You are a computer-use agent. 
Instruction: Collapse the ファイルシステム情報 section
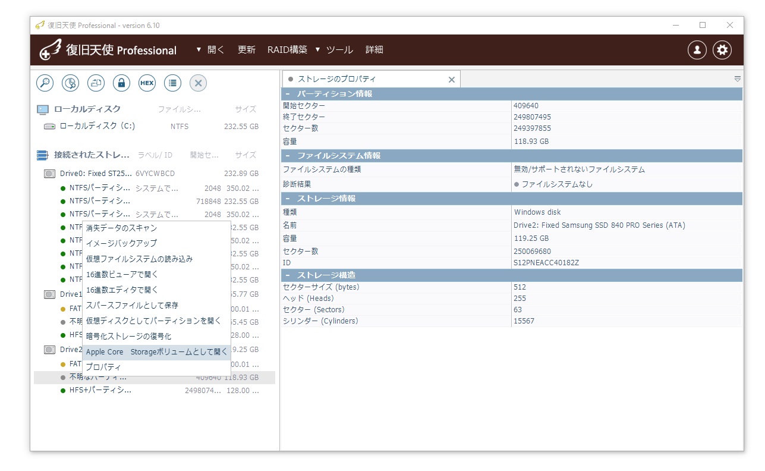[288, 156]
